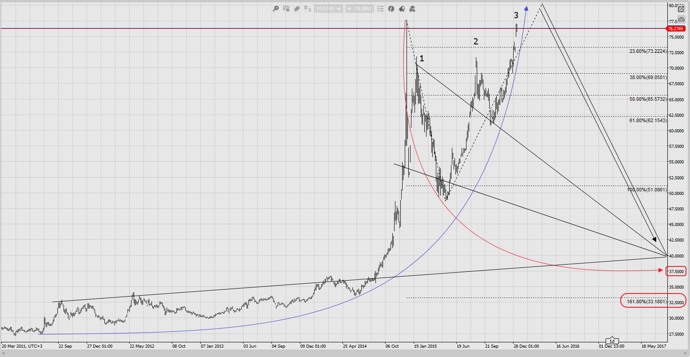Click the 20 Mar 2011, UTC+3 date label
Image resolution: width=690 pixels, height=357 pixels.
pos(22,346)
